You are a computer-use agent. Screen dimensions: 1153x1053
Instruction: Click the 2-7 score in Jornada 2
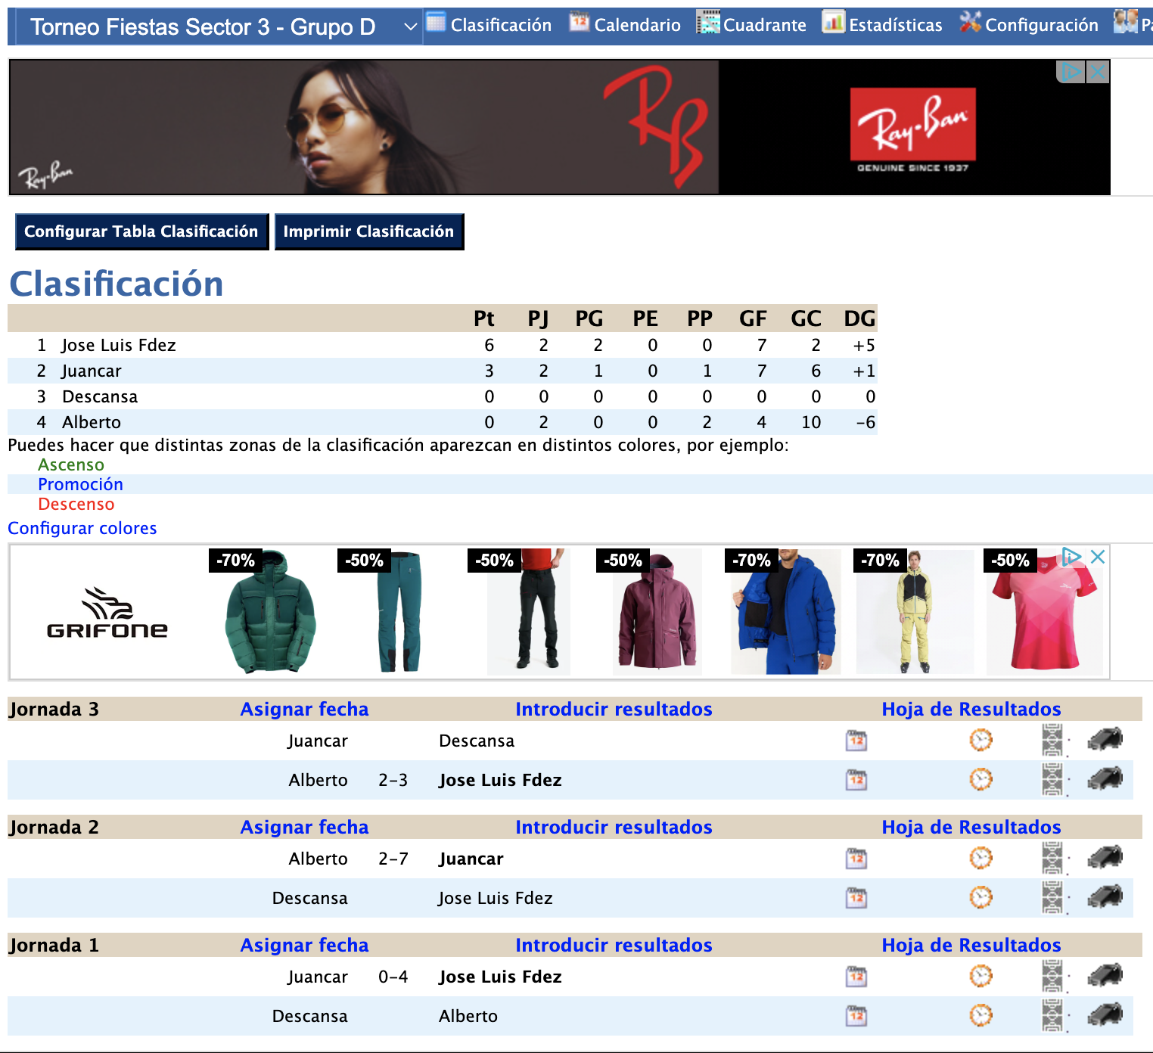(x=393, y=859)
